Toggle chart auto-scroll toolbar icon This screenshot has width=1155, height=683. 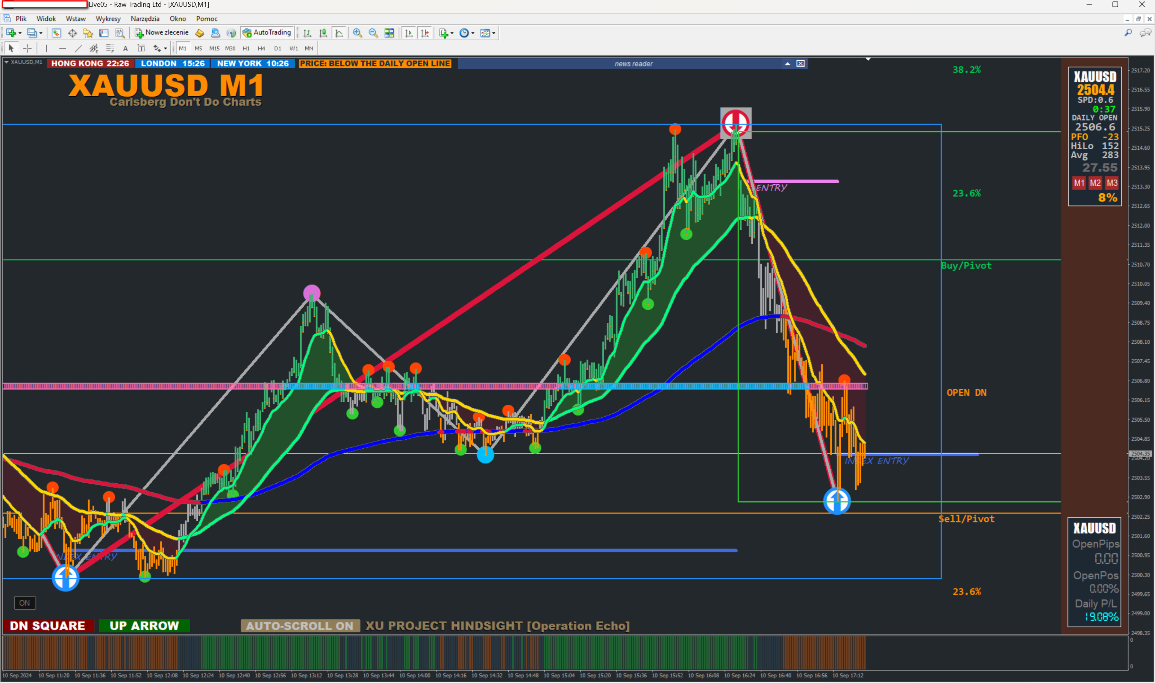pyautogui.click(x=408, y=33)
